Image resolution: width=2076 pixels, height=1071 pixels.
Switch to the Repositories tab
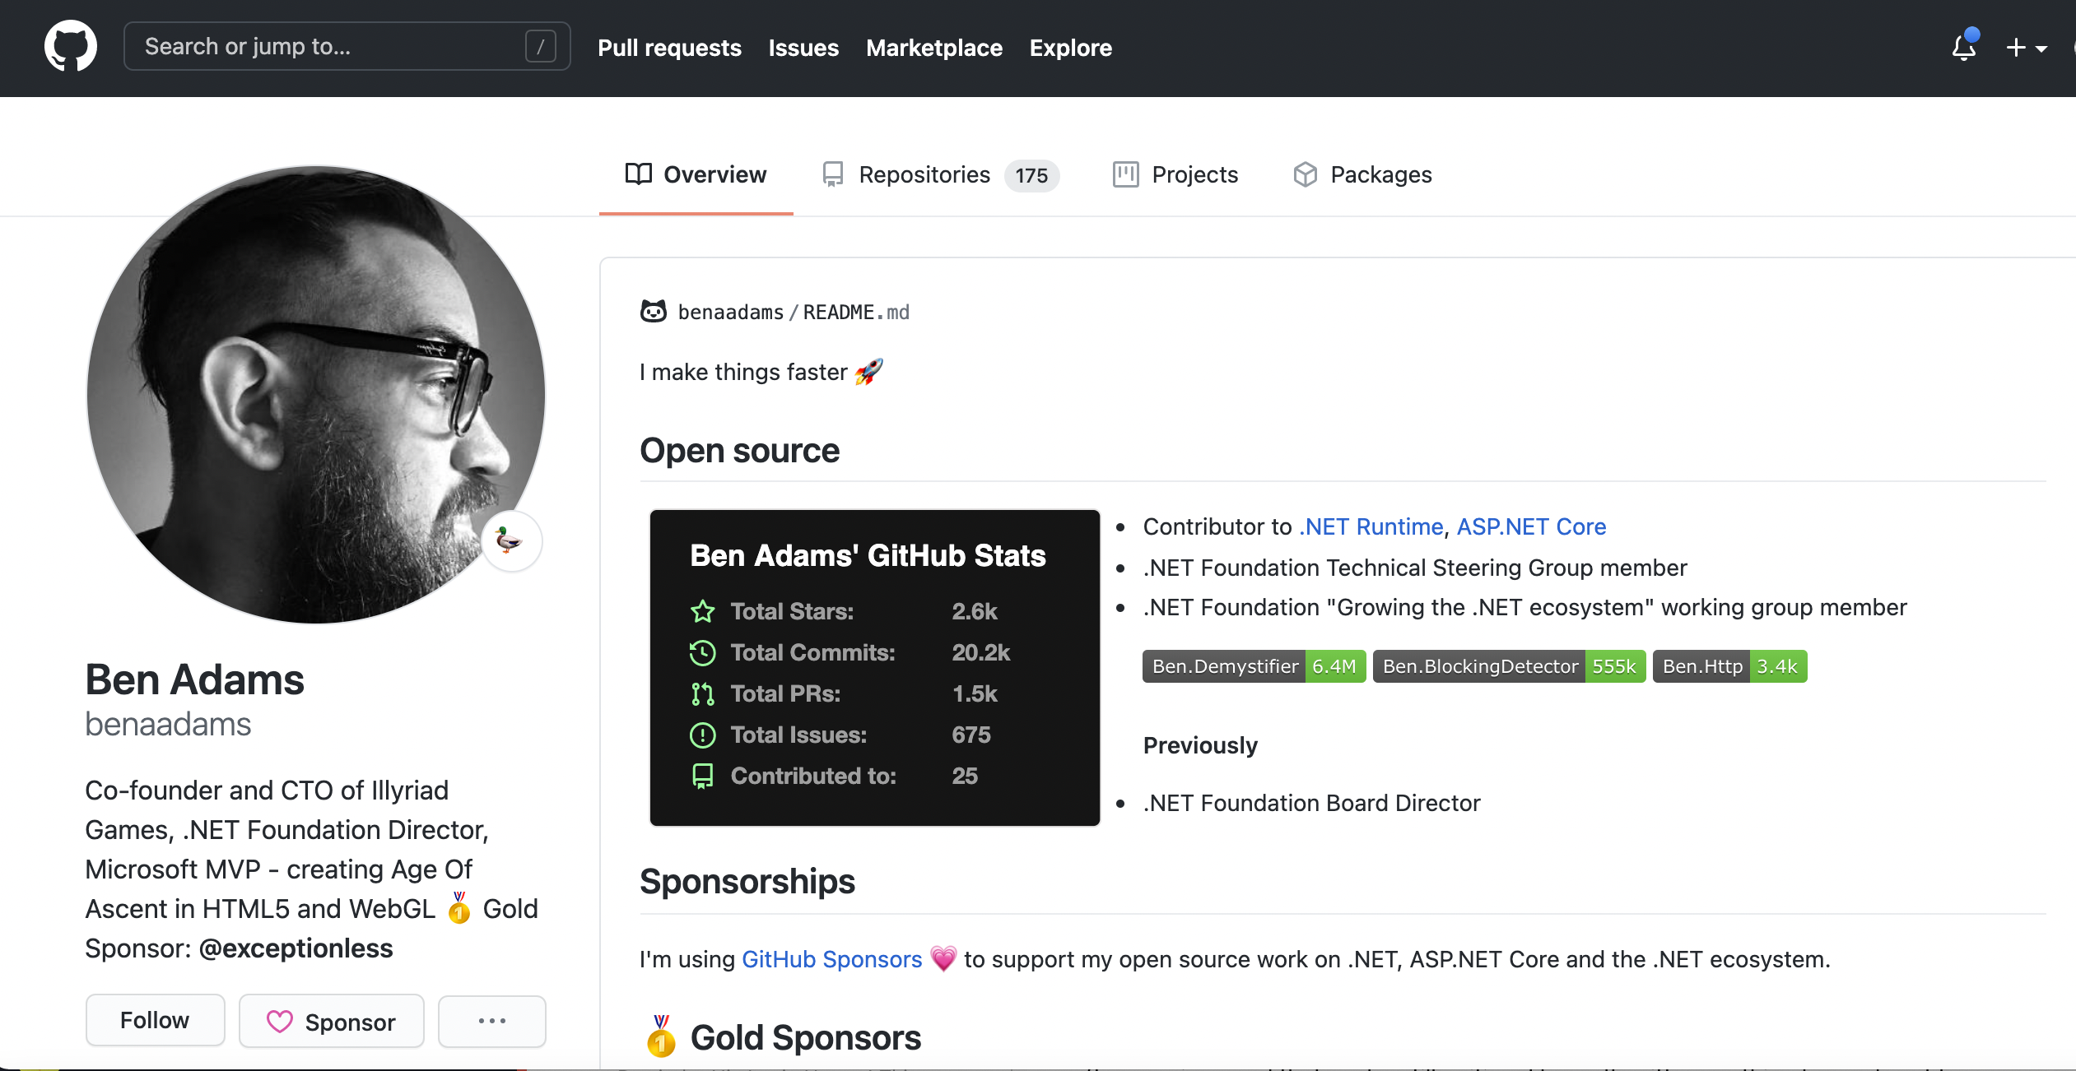point(924,174)
